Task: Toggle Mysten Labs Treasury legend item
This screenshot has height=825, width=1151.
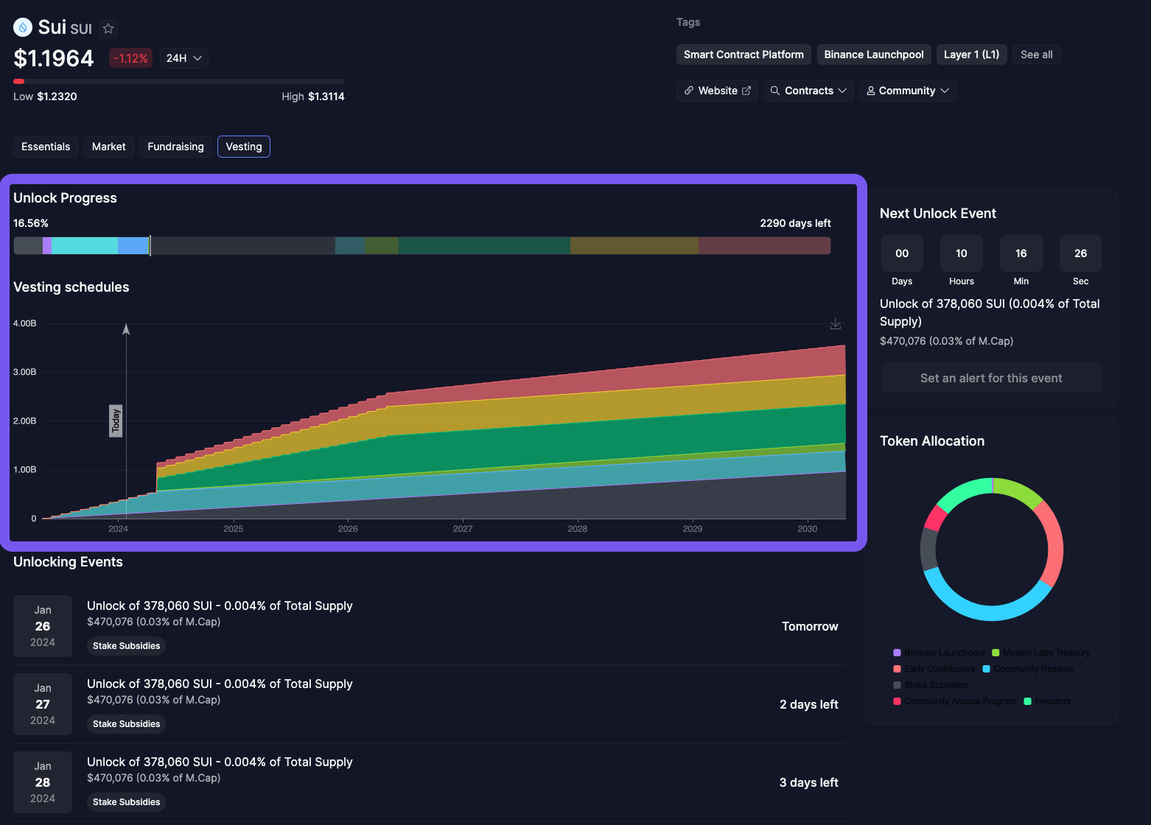Action: click(x=1040, y=653)
